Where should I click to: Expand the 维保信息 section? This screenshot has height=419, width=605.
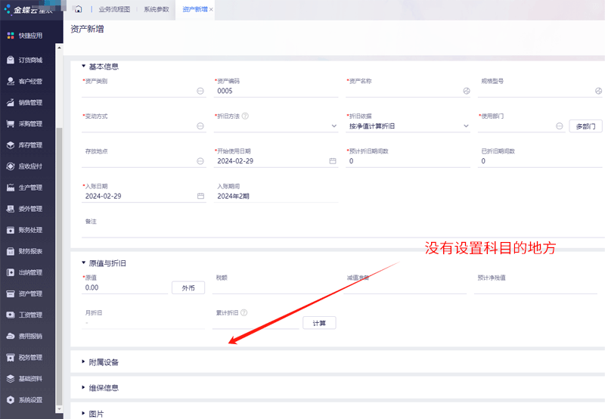pyautogui.click(x=83, y=388)
